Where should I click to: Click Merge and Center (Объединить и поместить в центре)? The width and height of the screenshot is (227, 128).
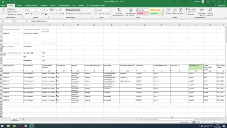pyautogui.click(x=78, y=14)
